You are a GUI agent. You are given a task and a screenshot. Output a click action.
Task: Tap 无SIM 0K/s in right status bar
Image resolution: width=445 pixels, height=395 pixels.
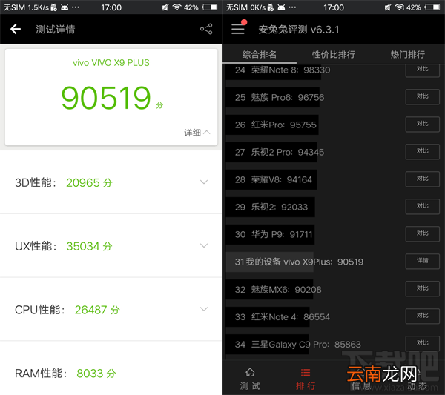click(245, 7)
